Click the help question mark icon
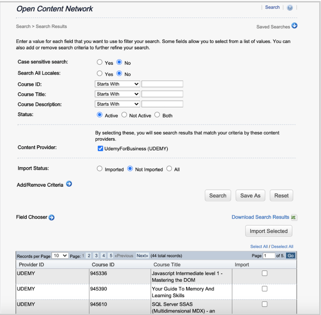321x315 pixels. [290, 8]
